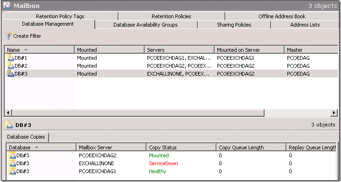341x182 pixels.
Task: Click the DB#3 icon in the details pane header
Action: click(9, 125)
